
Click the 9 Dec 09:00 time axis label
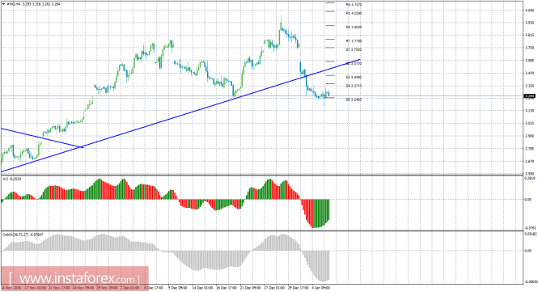click(178, 288)
